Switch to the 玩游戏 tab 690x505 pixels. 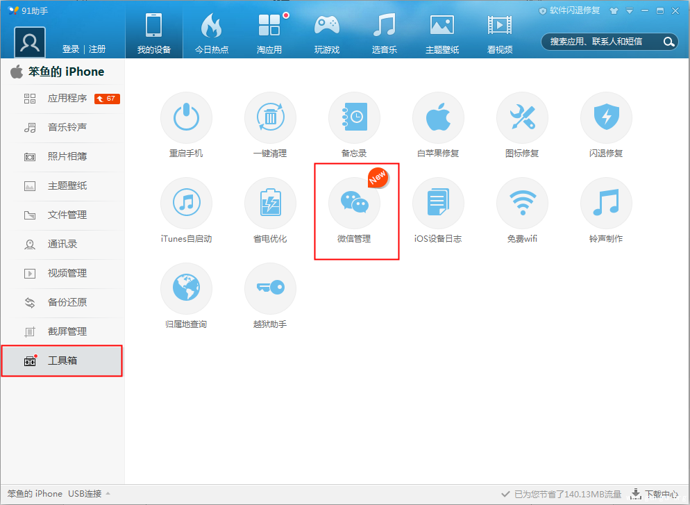point(327,33)
